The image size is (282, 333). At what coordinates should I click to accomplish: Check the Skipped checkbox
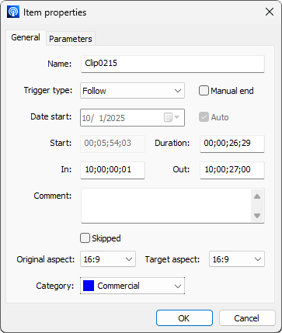pos(85,238)
